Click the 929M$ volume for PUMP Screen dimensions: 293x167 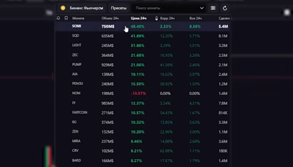coord(108,65)
